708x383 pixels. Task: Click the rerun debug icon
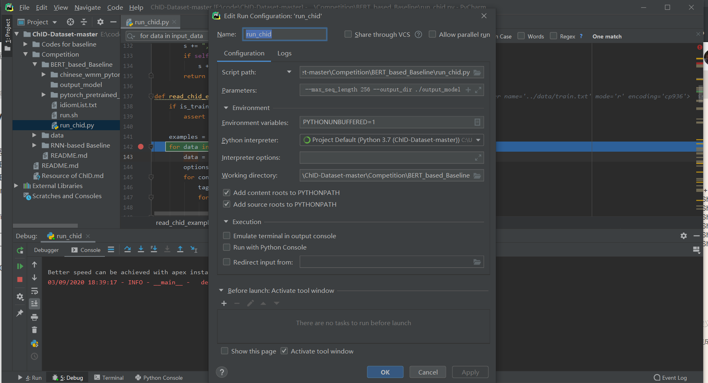[20, 250]
